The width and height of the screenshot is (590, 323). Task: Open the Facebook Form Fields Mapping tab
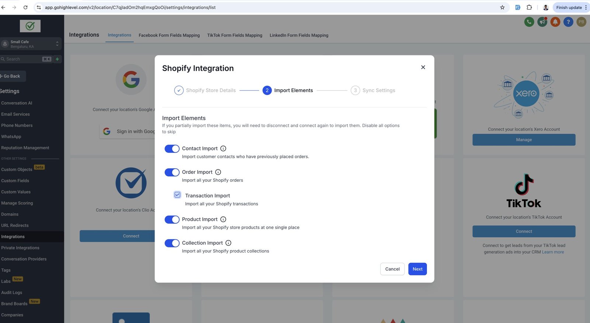[169, 35]
